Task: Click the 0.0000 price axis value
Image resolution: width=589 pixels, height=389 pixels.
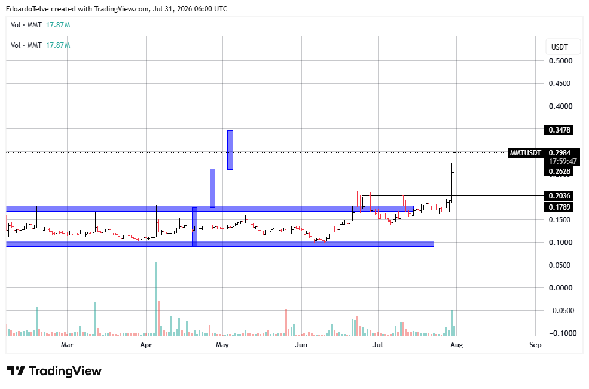Action: click(x=560, y=288)
